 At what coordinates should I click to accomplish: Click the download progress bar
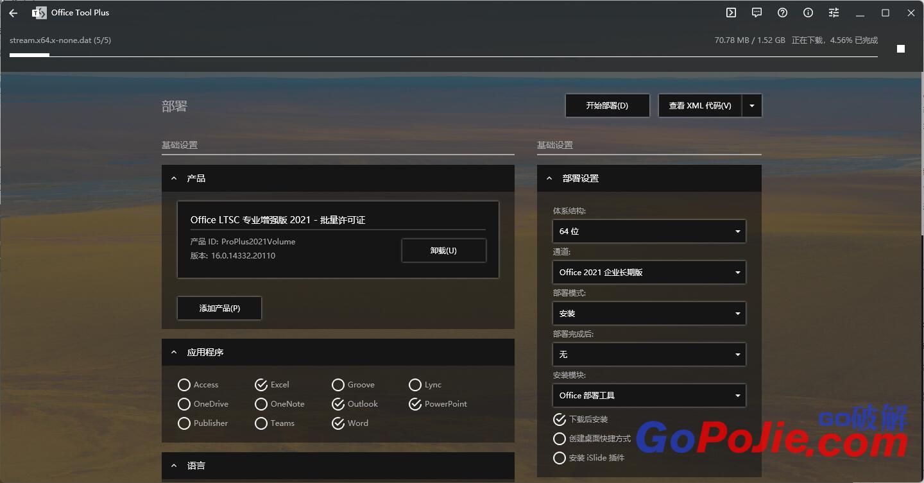[443, 55]
